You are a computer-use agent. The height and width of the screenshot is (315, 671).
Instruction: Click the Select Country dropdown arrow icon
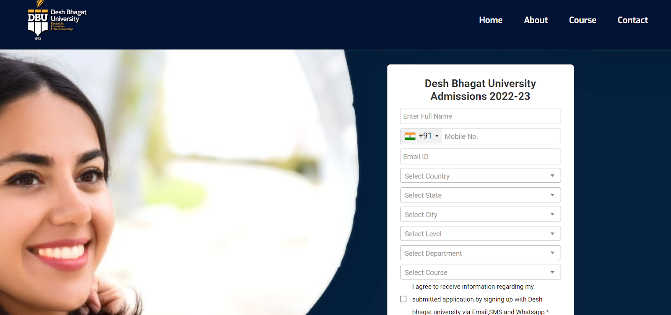point(552,176)
